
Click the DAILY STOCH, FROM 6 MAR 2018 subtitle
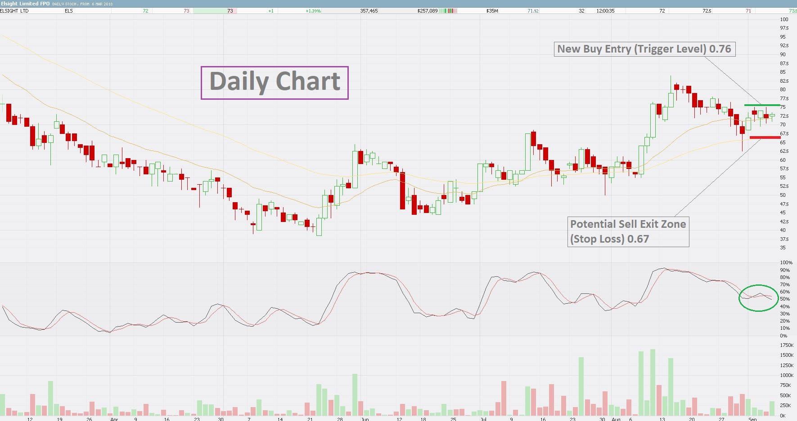coord(82,4)
